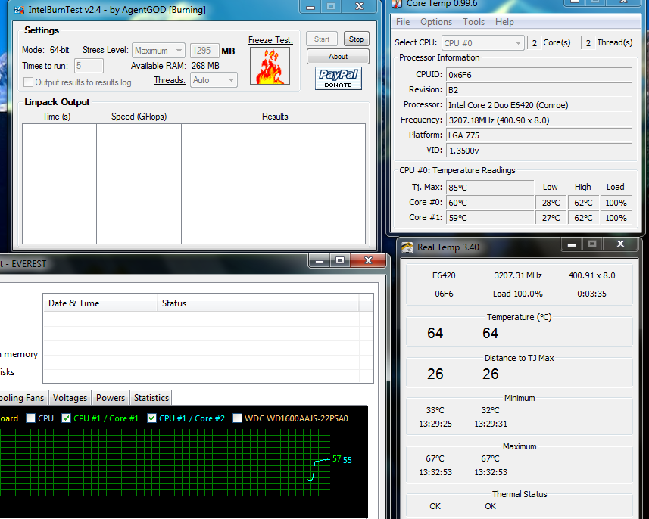649x519 pixels.
Task: Click the graph value 57 in EVEREST
Action: tap(336, 458)
